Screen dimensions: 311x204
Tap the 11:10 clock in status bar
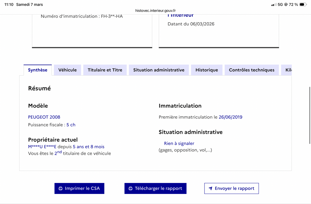[x=9, y=5]
